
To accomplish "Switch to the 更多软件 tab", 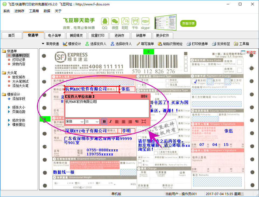I will (162, 35).
